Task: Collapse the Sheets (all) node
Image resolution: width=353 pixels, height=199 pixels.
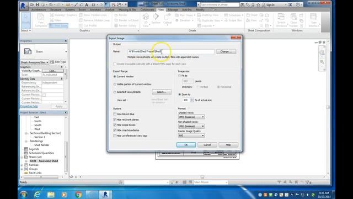Action: (x=22, y=157)
